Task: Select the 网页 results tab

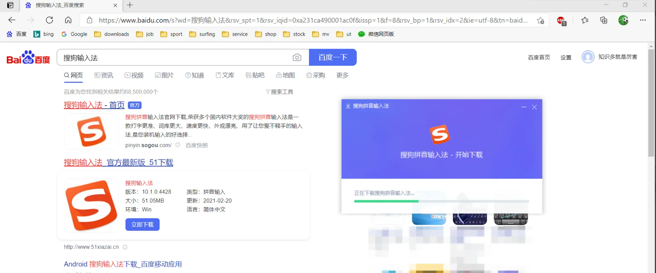Action: pos(73,75)
